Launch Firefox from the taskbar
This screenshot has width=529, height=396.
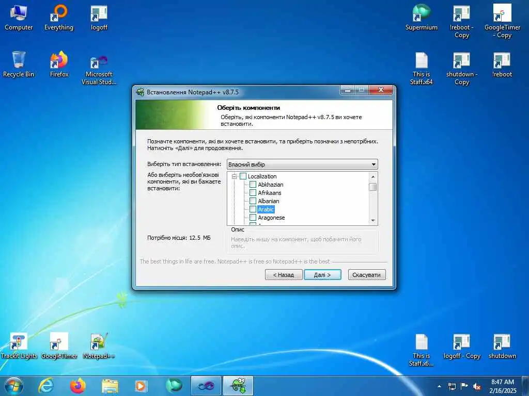pyautogui.click(x=78, y=386)
